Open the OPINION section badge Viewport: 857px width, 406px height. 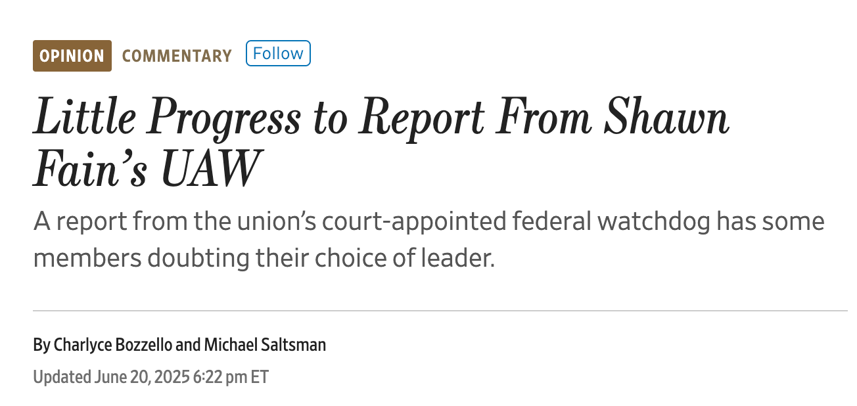pyautogui.click(x=72, y=56)
